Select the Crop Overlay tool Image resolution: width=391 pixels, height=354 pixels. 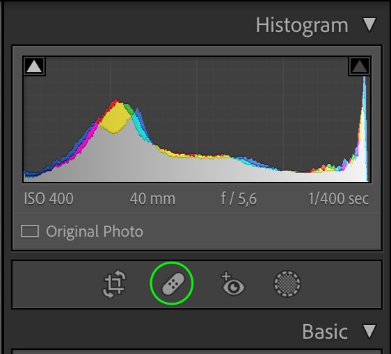coord(115,284)
